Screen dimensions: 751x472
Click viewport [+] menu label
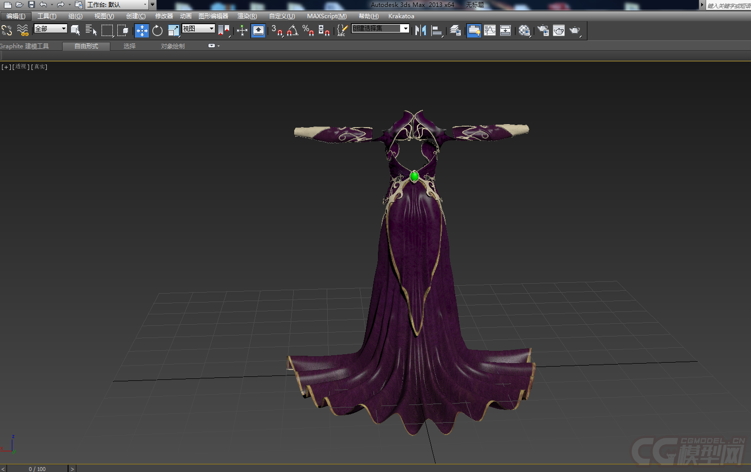[6, 67]
